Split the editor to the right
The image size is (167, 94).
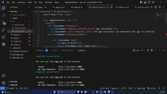(x=160, y=7)
